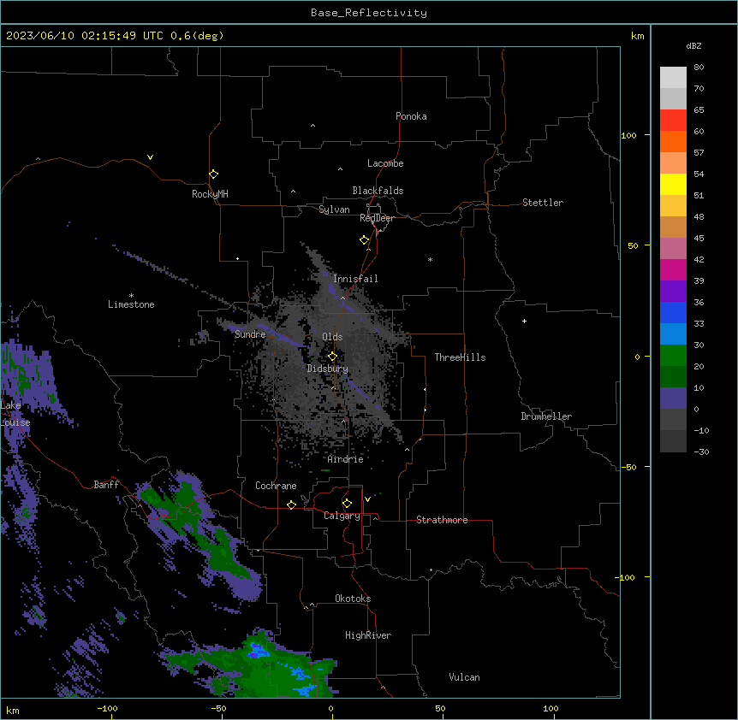Click the Olds label
The image size is (738, 720).
tap(332, 337)
